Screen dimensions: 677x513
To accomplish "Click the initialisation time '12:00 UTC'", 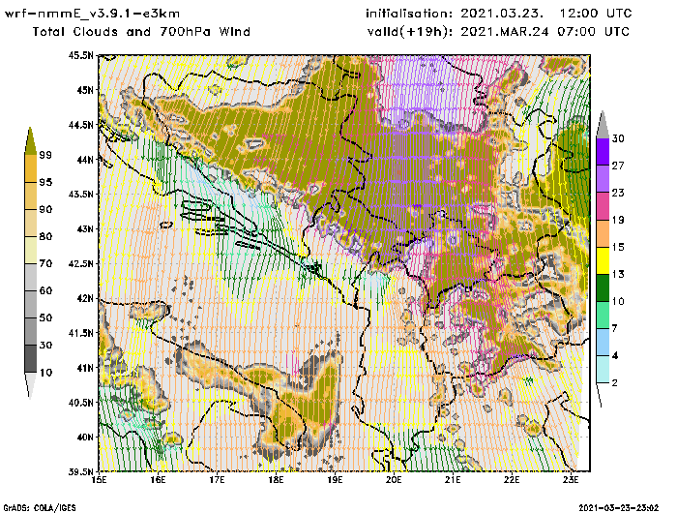I will (596, 14).
